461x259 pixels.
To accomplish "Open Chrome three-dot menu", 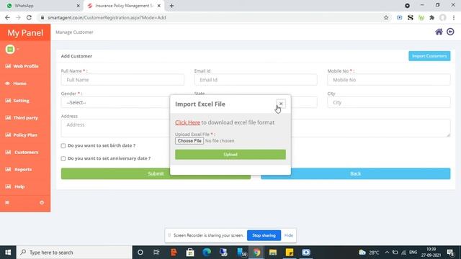I will tap(454, 17).
